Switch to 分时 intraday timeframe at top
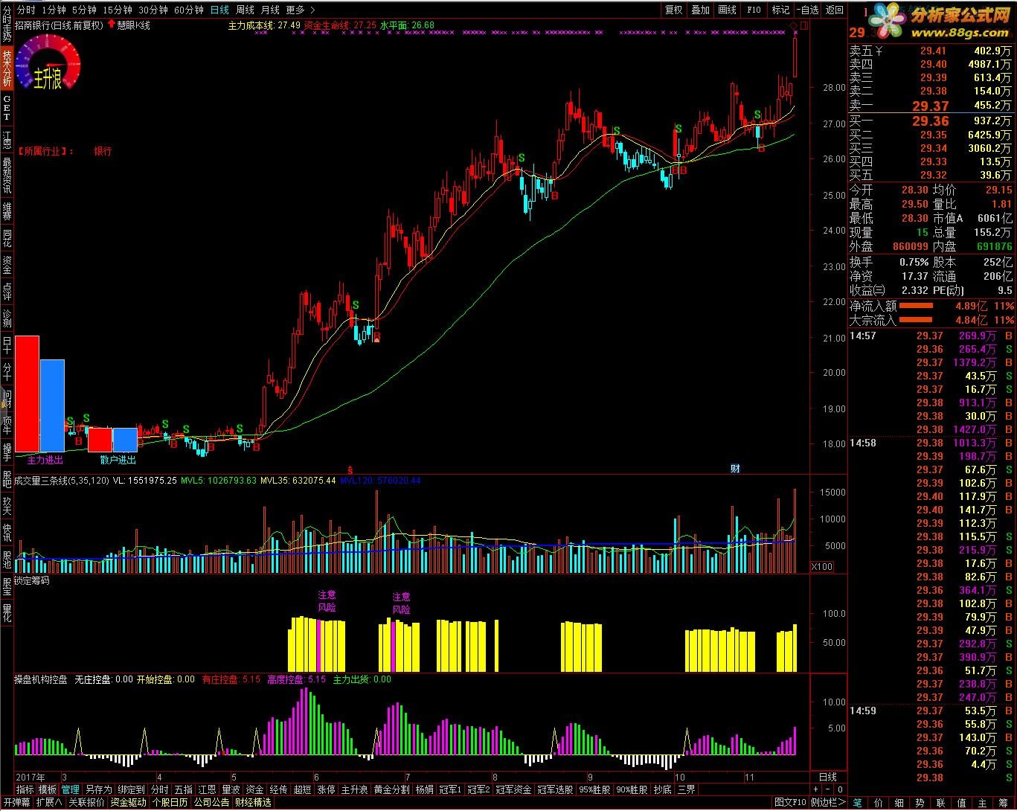The width and height of the screenshot is (1017, 811). 25,10
